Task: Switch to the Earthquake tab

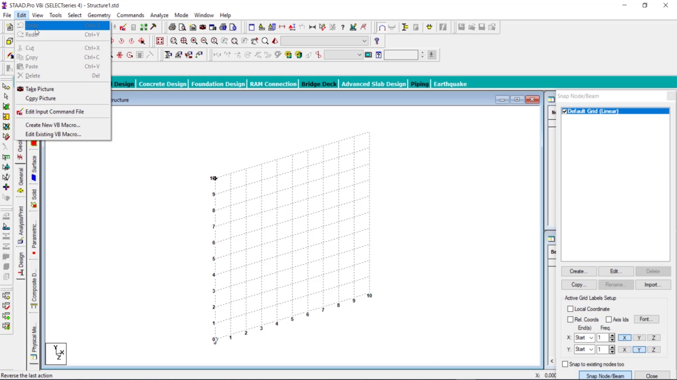Action: coord(450,84)
